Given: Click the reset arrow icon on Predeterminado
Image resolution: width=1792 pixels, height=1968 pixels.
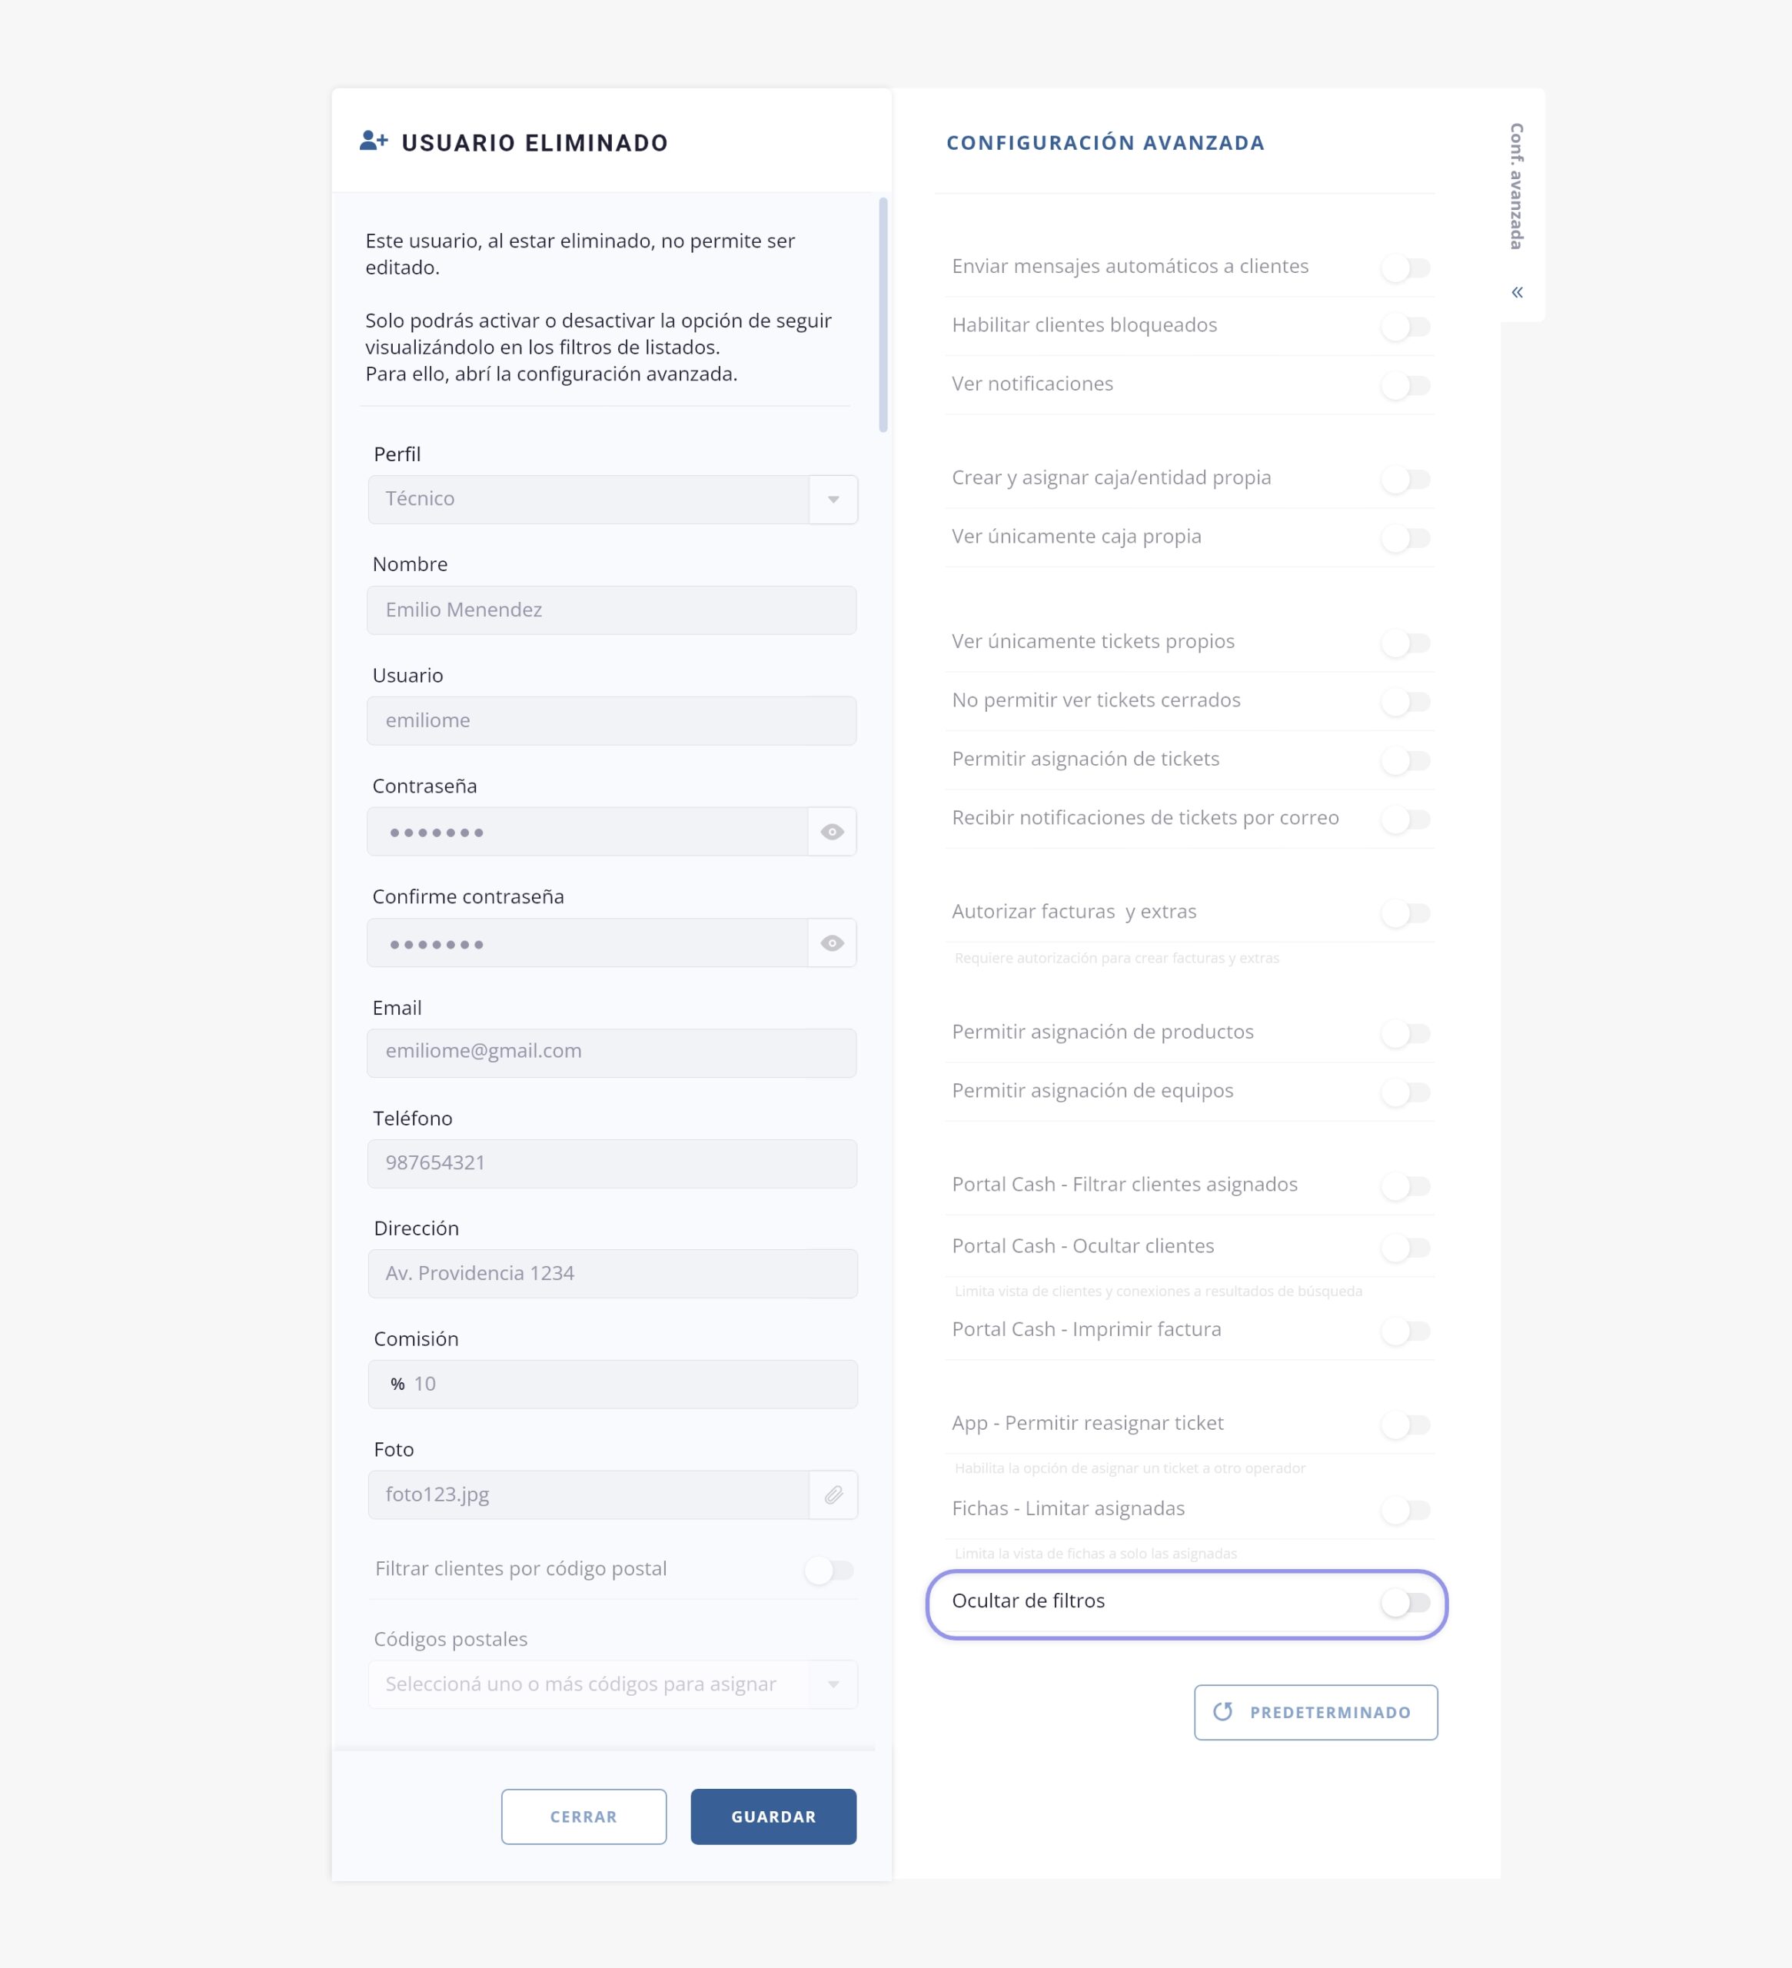Looking at the screenshot, I should point(1222,1711).
